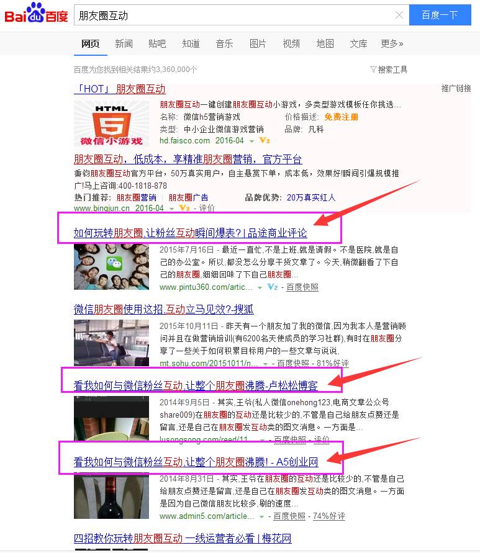Open 微信朋友圈使用这招 搜狐 result
Screen dimensions: 480x553
tap(164, 309)
